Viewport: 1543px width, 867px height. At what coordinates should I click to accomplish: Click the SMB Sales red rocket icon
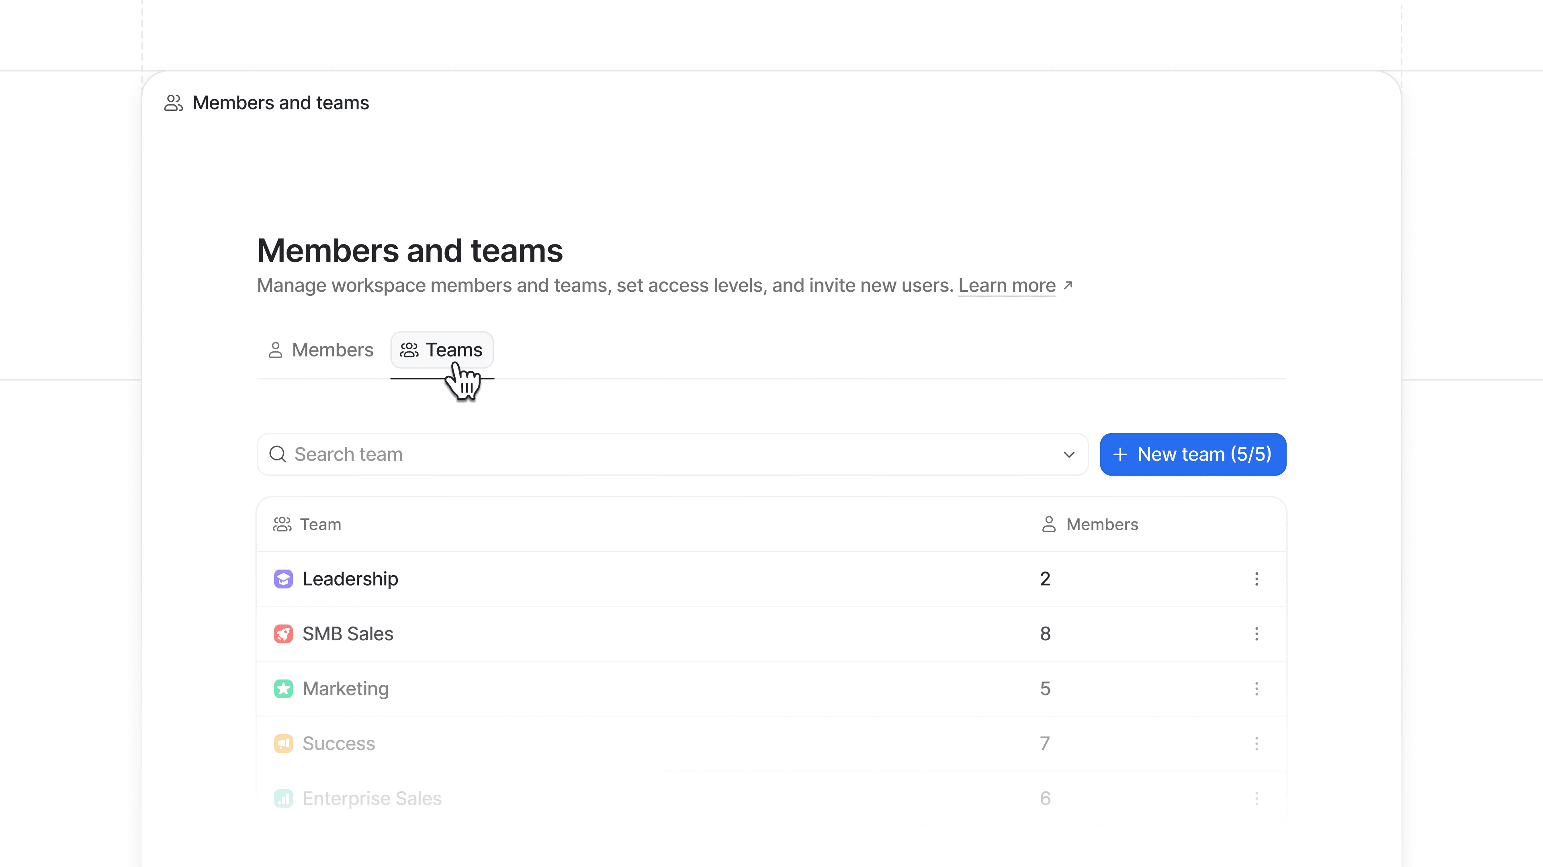(283, 634)
